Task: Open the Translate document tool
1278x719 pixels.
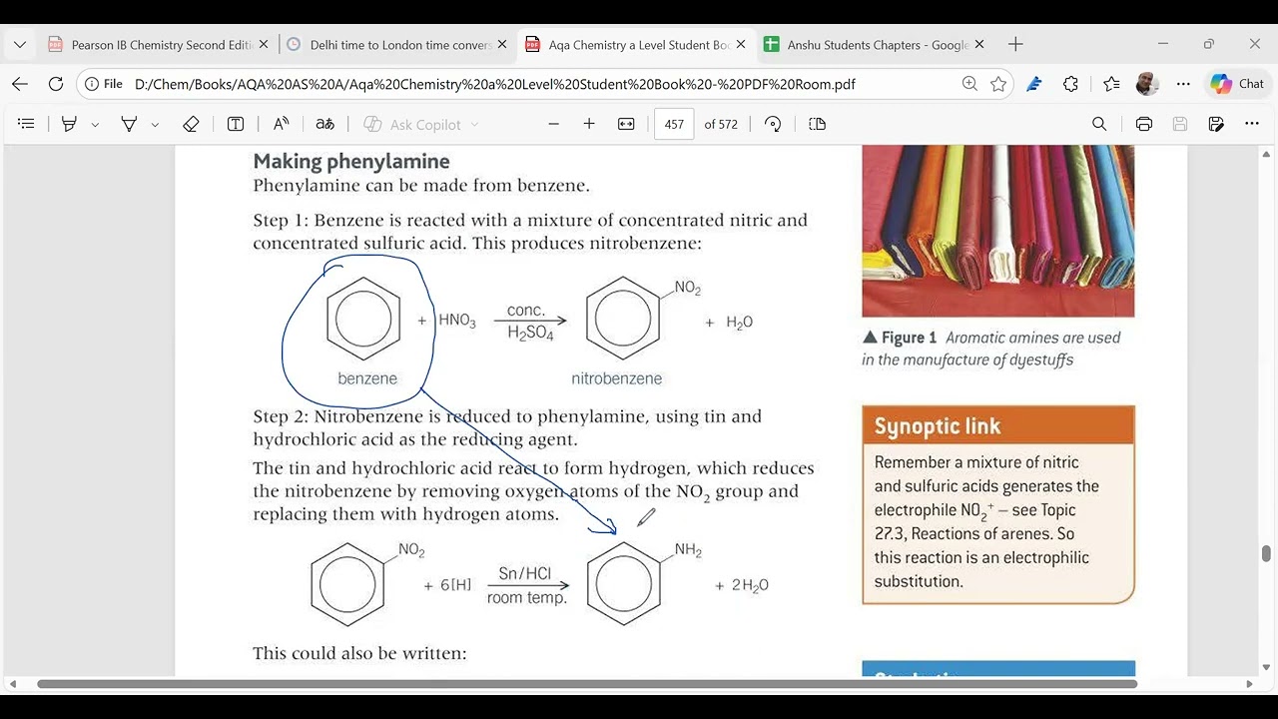Action: click(324, 124)
